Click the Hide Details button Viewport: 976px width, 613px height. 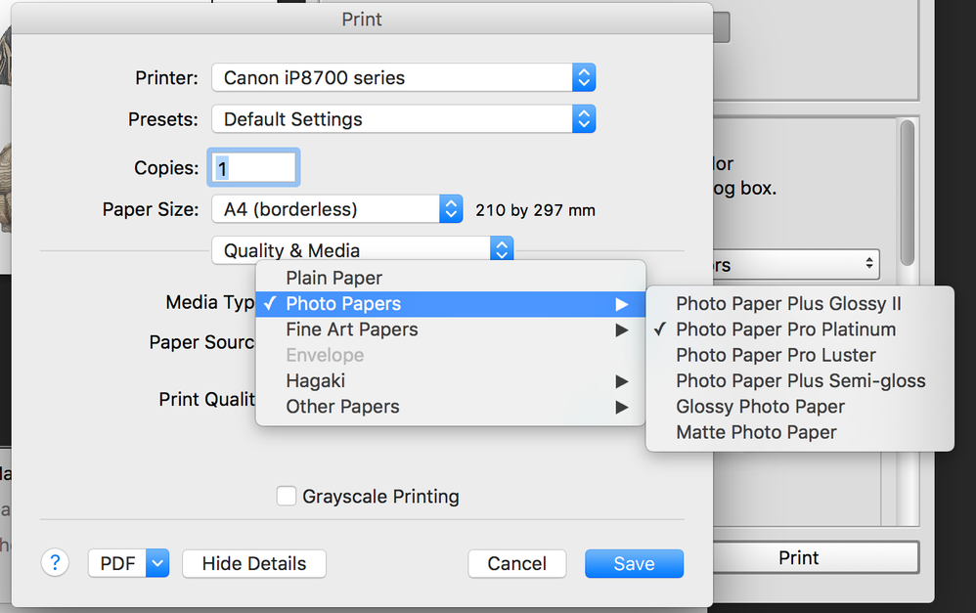tap(253, 563)
